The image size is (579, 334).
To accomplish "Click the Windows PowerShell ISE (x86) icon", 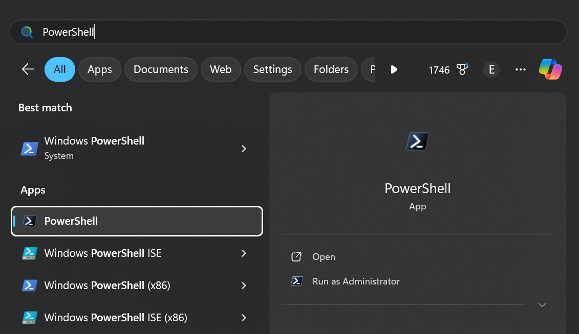I will pyautogui.click(x=30, y=318).
